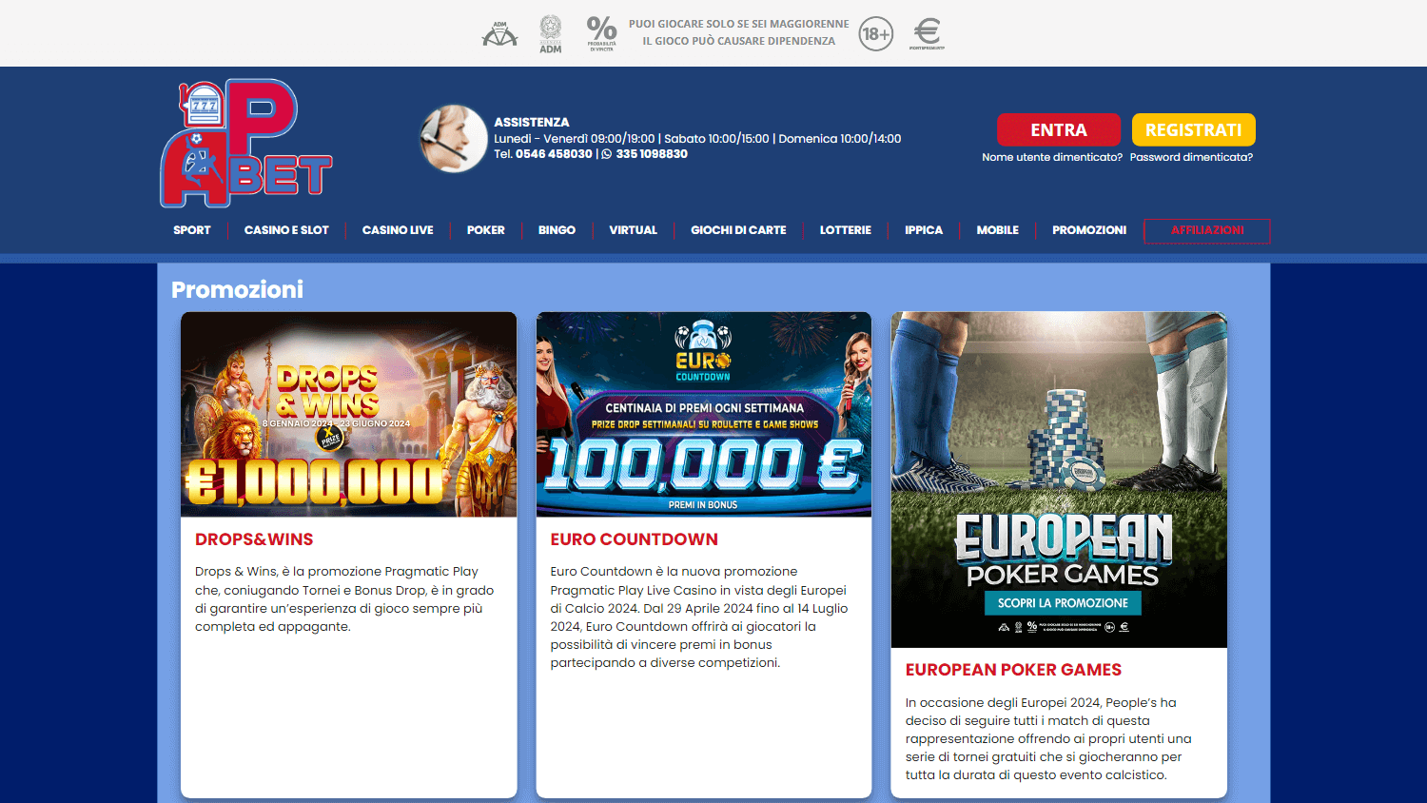Open the Euro Countdown promo banner
The width and height of the screenshot is (1427, 803).
point(704,415)
